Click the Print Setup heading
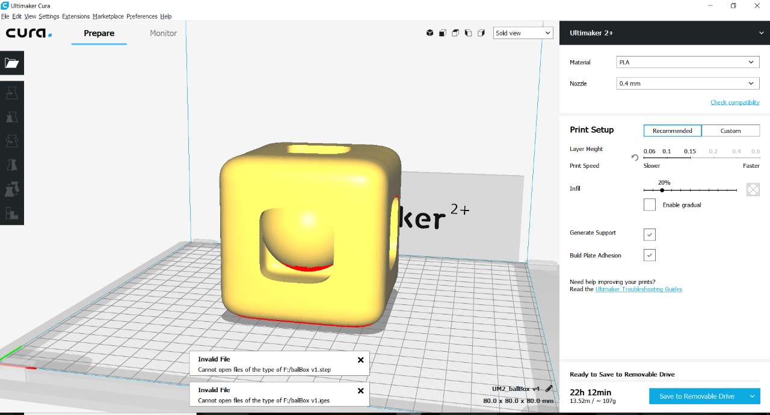The width and height of the screenshot is (770, 415). pyautogui.click(x=591, y=130)
